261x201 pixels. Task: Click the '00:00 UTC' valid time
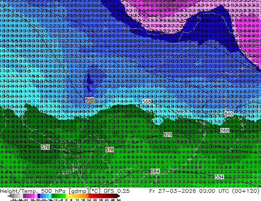click(x=214, y=191)
